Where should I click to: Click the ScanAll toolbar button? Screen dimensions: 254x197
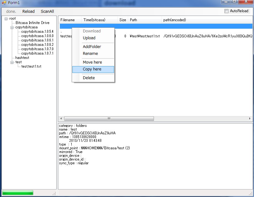point(47,12)
